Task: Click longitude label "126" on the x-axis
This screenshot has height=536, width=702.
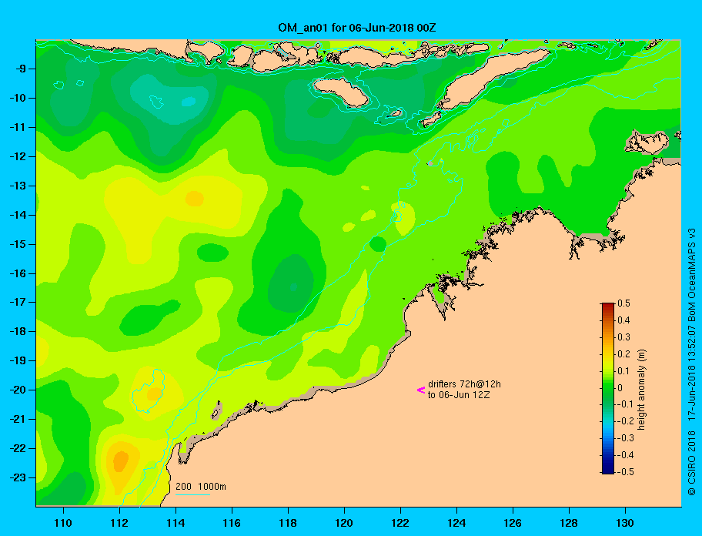Action: click(x=513, y=523)
